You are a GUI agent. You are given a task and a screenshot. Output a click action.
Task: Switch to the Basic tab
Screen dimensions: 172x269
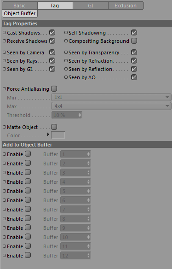pyautogui.click(x=19, y=6)
